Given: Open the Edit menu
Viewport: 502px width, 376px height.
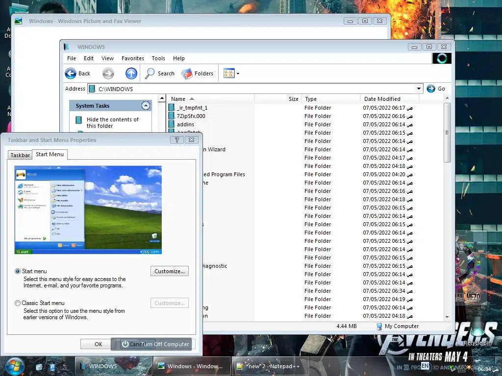Looking at the screenshot, I should point(89,58).
